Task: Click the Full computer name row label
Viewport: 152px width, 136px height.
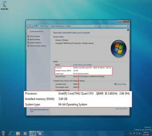Action: pyautogui.click(x=62, y=87)
